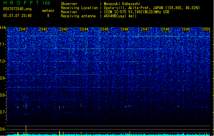Click the 2049 time marker
This screenshot has width=214, height=136.
pos(186,29)
